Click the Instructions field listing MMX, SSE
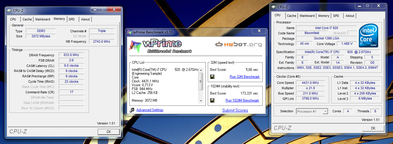Screen dimensions: 393x144 pyautogui.click(x=338, y=68)
